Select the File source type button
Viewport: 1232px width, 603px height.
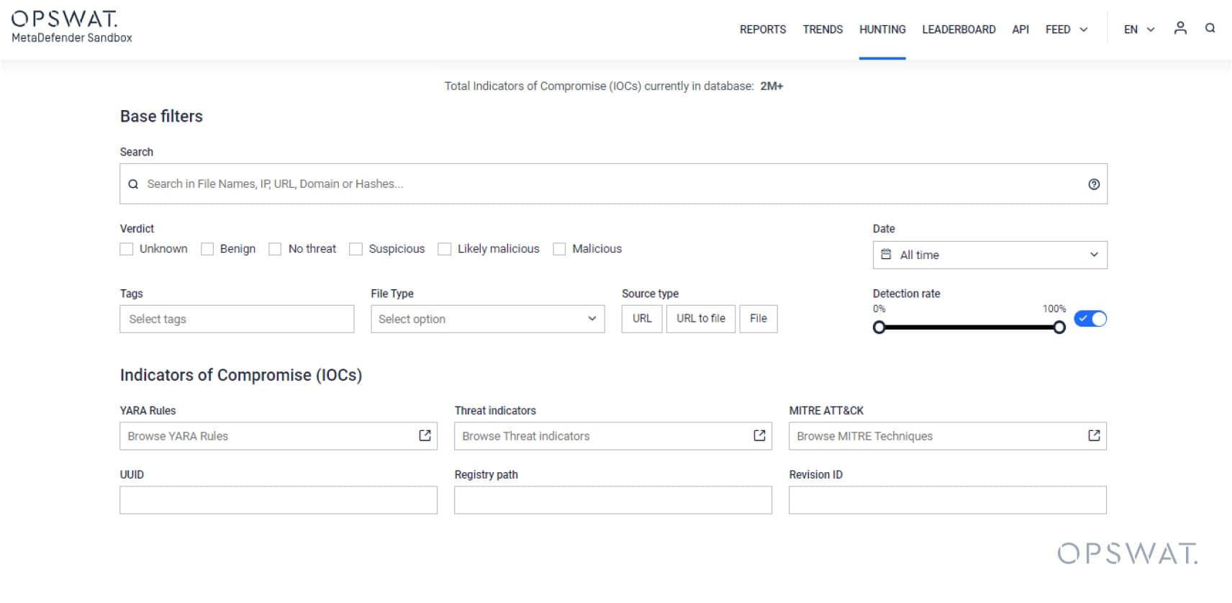point(758,318)
